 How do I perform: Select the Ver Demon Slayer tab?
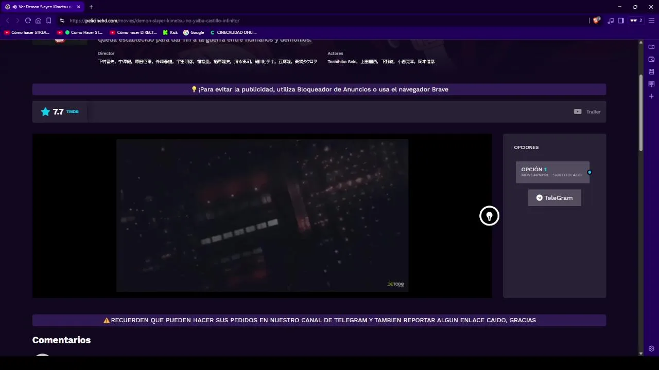[43, 7]
